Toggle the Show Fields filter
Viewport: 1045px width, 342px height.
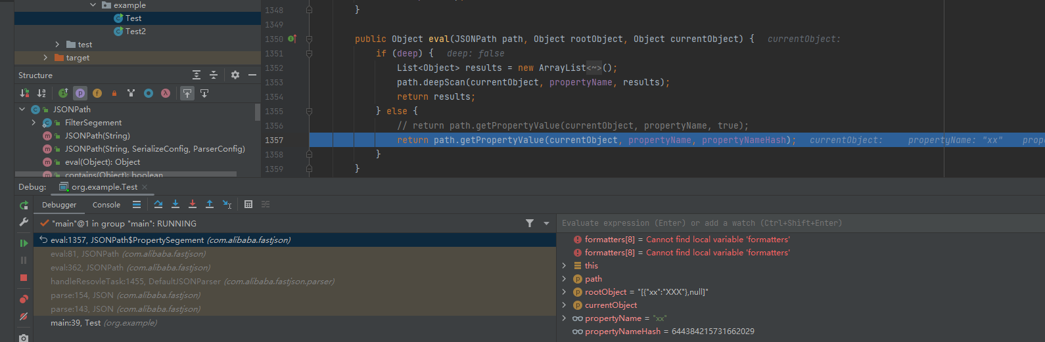click(x=97, y=93)
